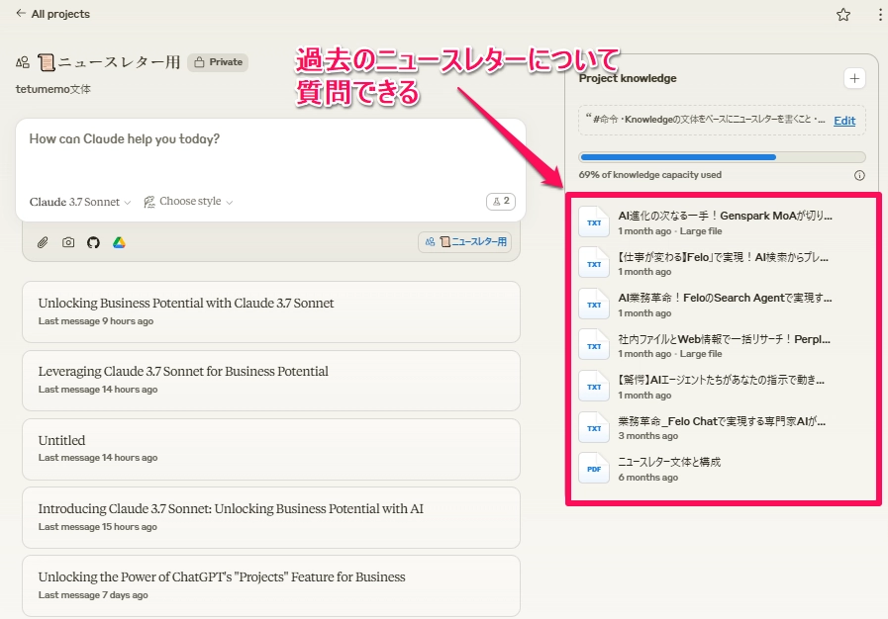Star this project as favorite
The width and height of the screenshot is (888, 619).
point(843,15)
